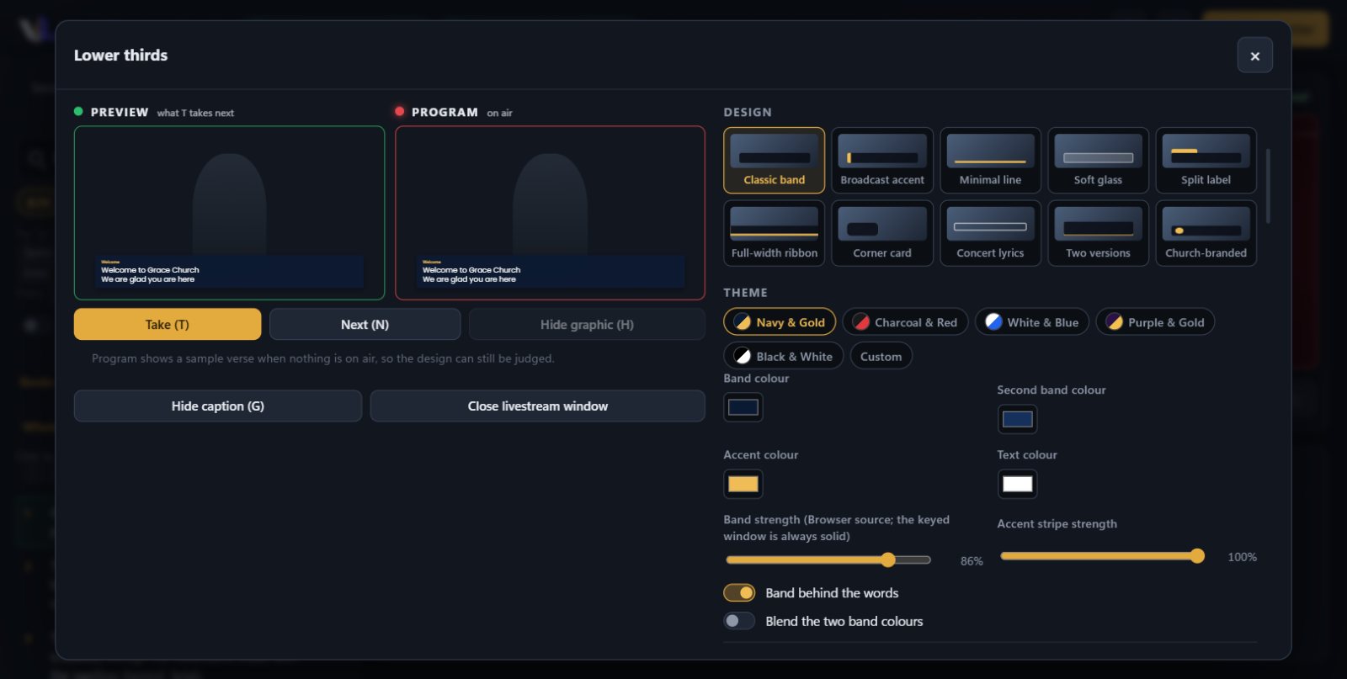Adjust the Band strength slider
Viewport: 1347px width, 679px height.
pyautogui.click(x=828, y=560)
